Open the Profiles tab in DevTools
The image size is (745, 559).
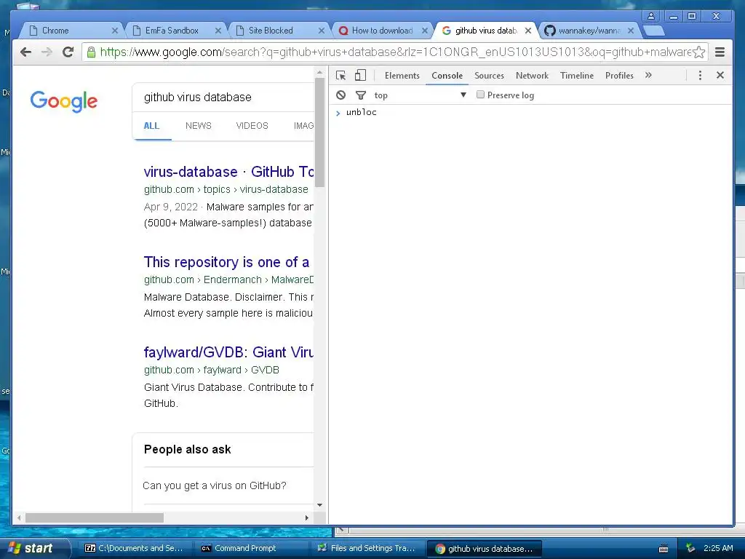point(619,75)
